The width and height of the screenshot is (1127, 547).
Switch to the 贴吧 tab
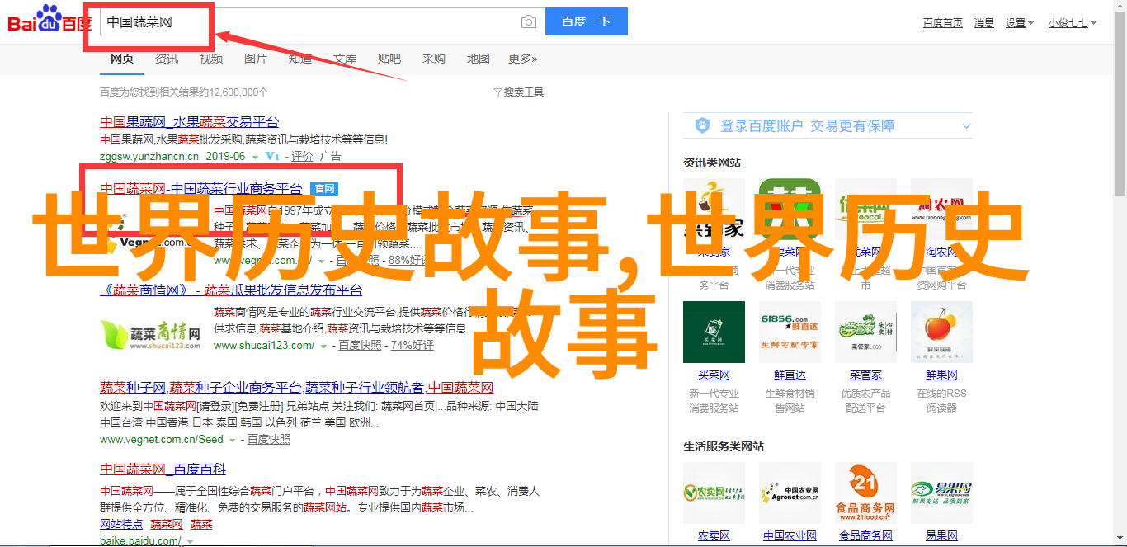click(389, 59)
